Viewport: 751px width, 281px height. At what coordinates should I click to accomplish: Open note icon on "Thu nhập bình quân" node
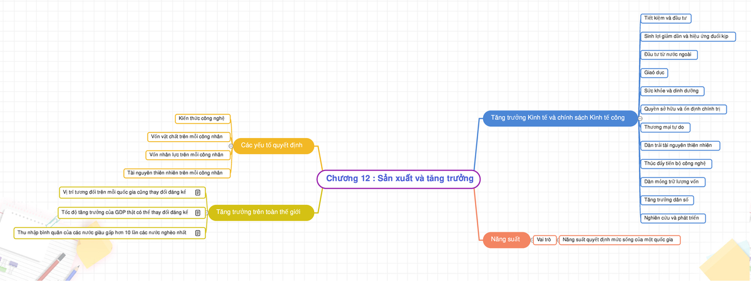(x=198, y=233)
